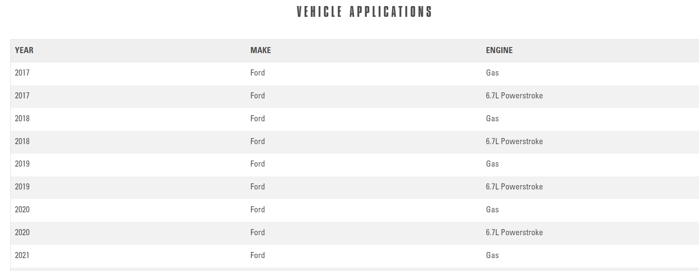Screen dimensions: 699x271
Task: Click the 2020 year cell in the Gas row
Action: 22,210
